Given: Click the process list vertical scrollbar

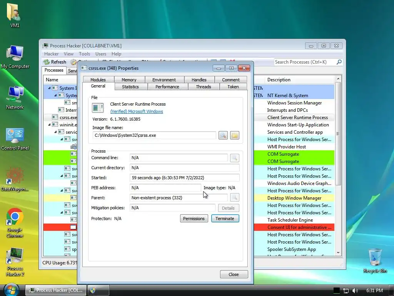Looking at the screenshot, I should [338, 134].
